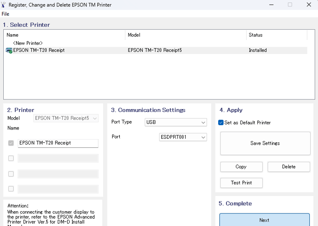Open the File menu
The width and height of the screenshot is (318, 226).
tap(5, 14)
